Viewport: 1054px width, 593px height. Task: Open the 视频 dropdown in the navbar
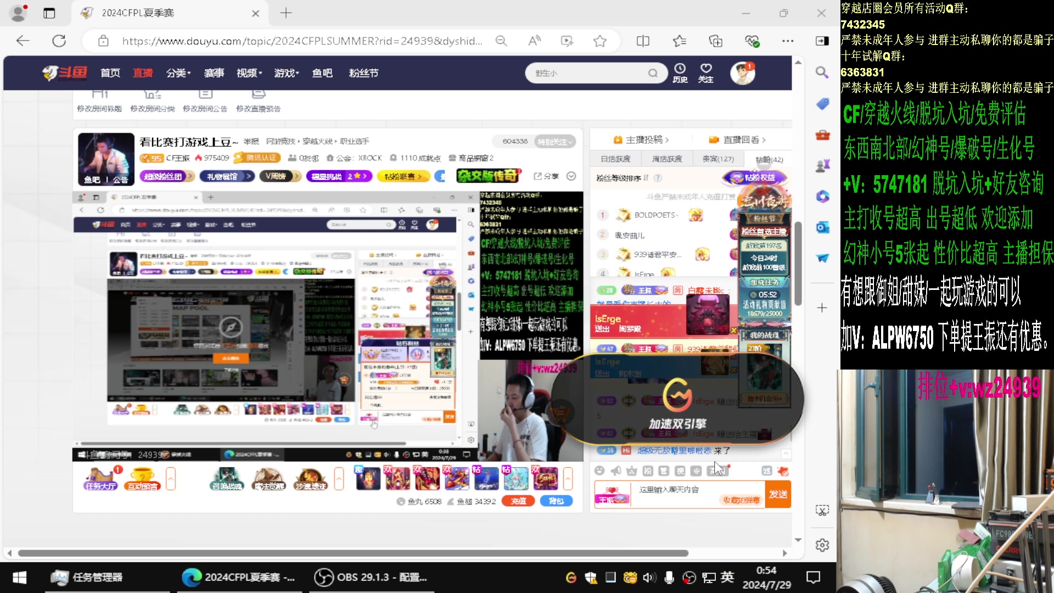(248, 73)
